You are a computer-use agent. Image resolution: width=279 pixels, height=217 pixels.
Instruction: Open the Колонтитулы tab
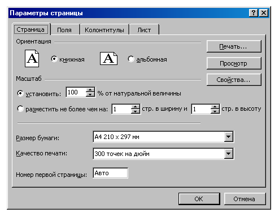tap(104, 30)
